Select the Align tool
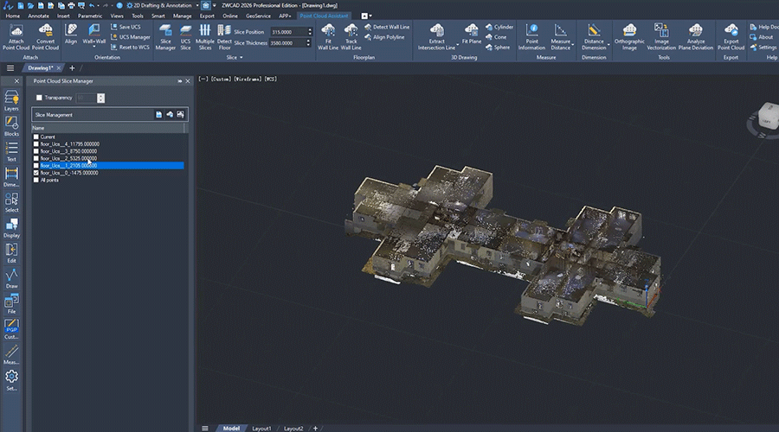Viewport: 779px width, 432px height. (71, 35)
